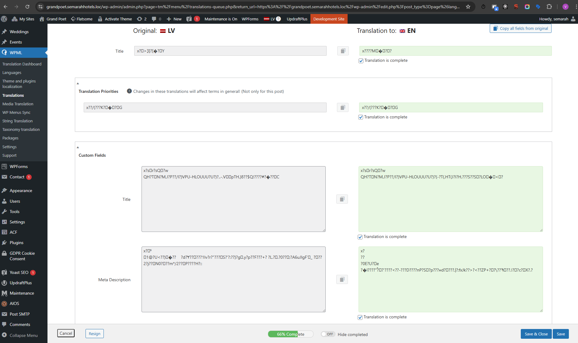
Task: Reload the page in browser
Action: (x=27, y=7)
